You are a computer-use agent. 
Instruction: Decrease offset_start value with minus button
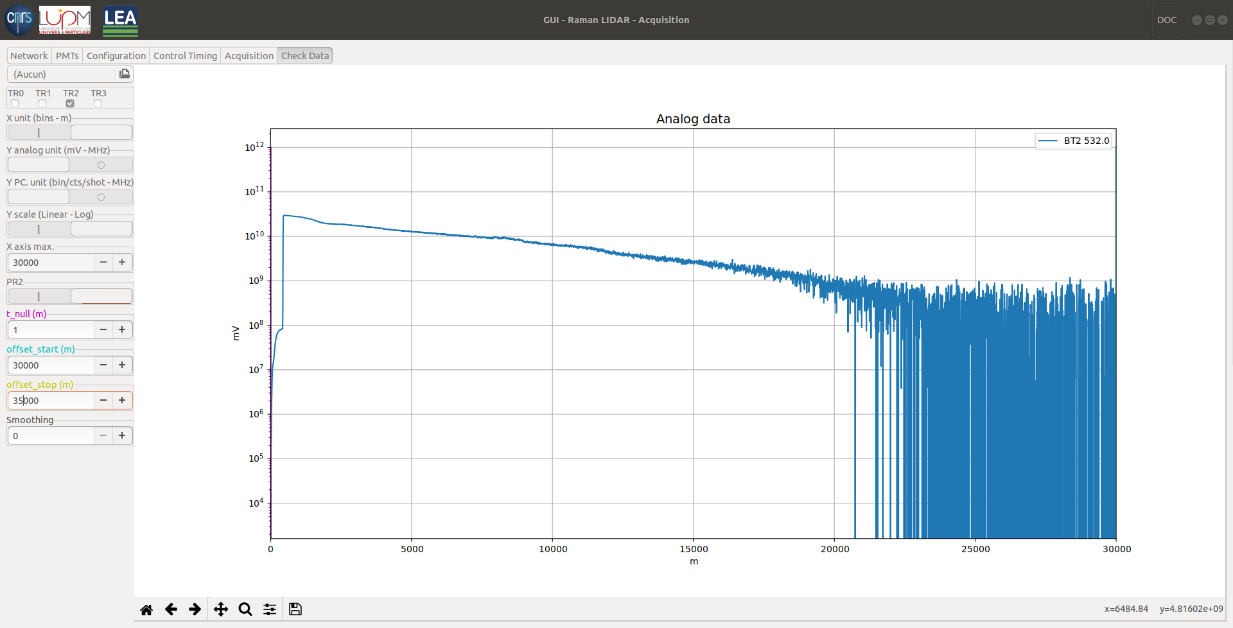pos(103,365)
